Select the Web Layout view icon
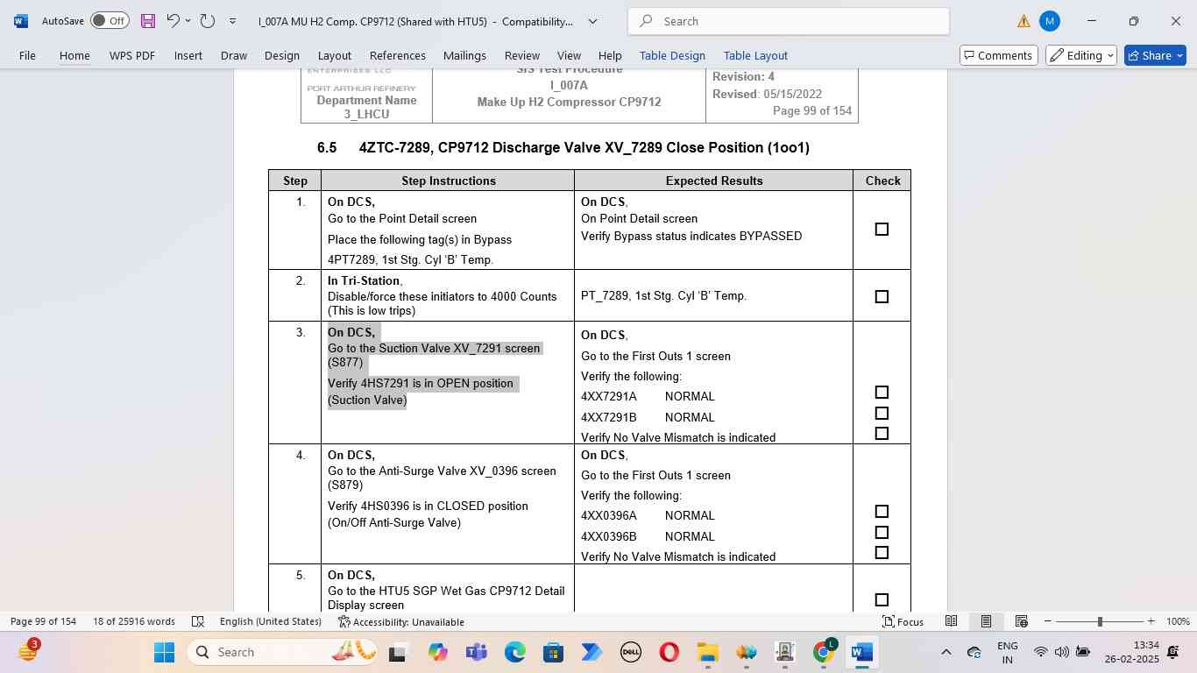 [1021, 621]
